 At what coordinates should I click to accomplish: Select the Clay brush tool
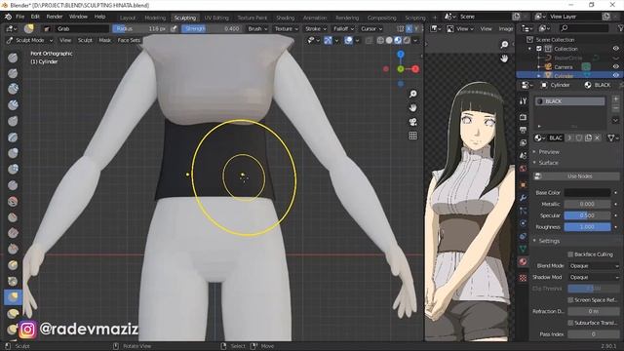[x=13, y=89]
